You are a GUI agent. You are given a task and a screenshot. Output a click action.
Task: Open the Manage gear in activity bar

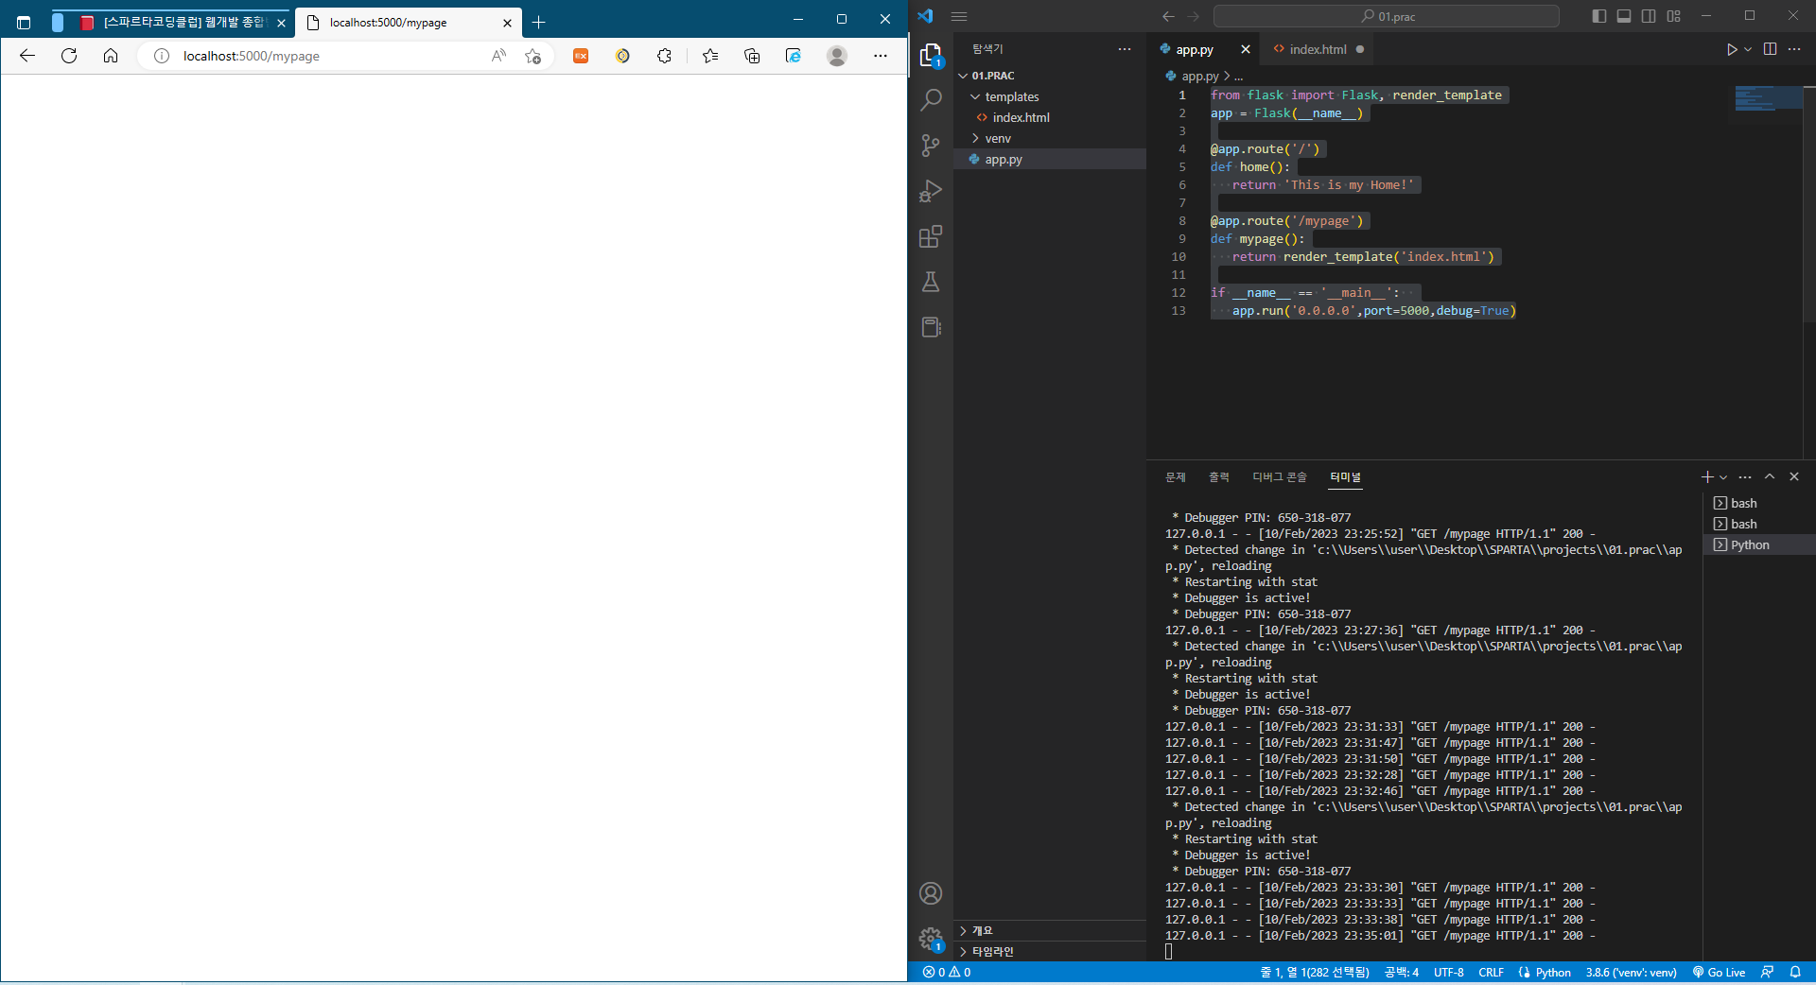931,939
